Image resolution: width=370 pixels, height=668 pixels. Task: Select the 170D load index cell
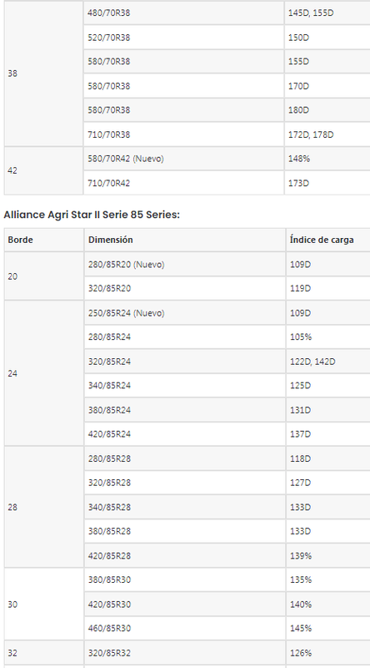coord(327,86)
